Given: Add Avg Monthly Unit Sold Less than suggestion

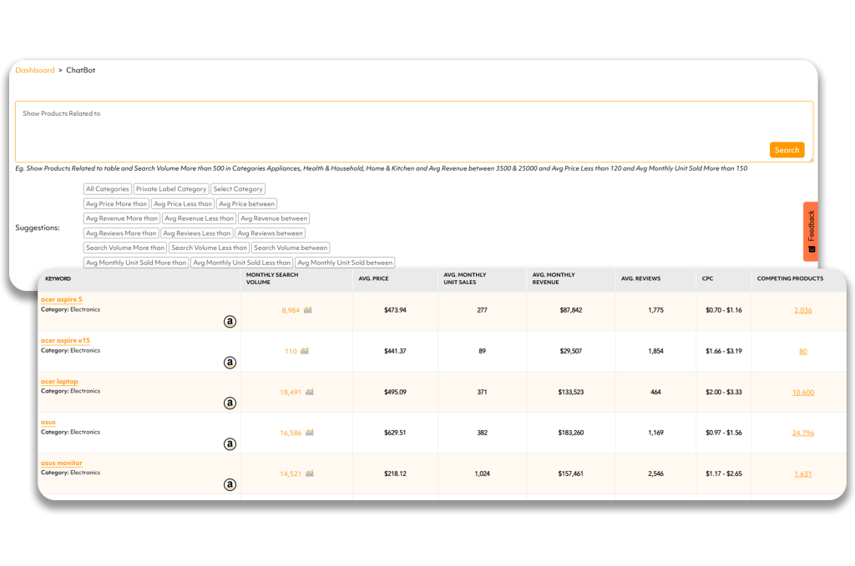Looking at the screenshot, I should 241,263.
